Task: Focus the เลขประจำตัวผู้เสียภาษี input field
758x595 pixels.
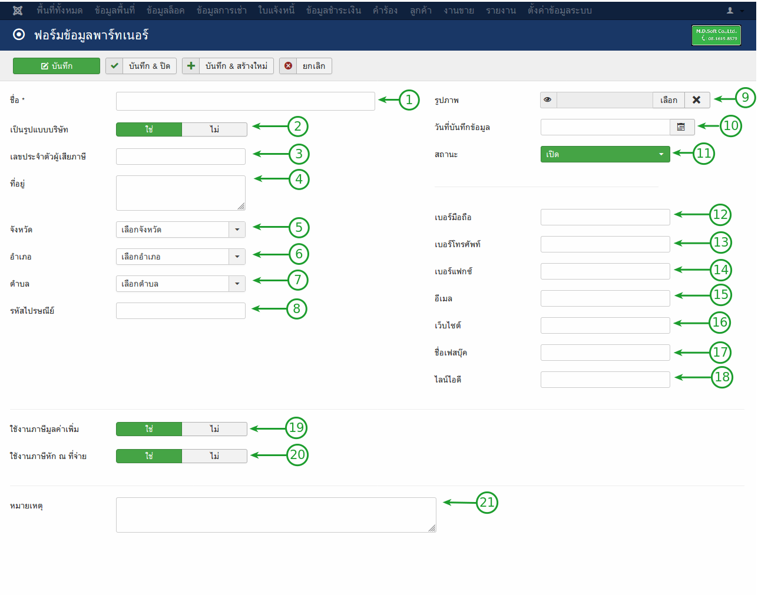Action: click(x=181, y=157)
